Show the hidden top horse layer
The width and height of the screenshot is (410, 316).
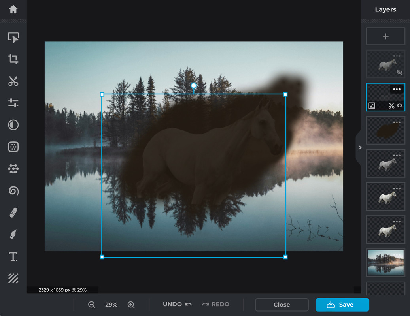(399, 72)
